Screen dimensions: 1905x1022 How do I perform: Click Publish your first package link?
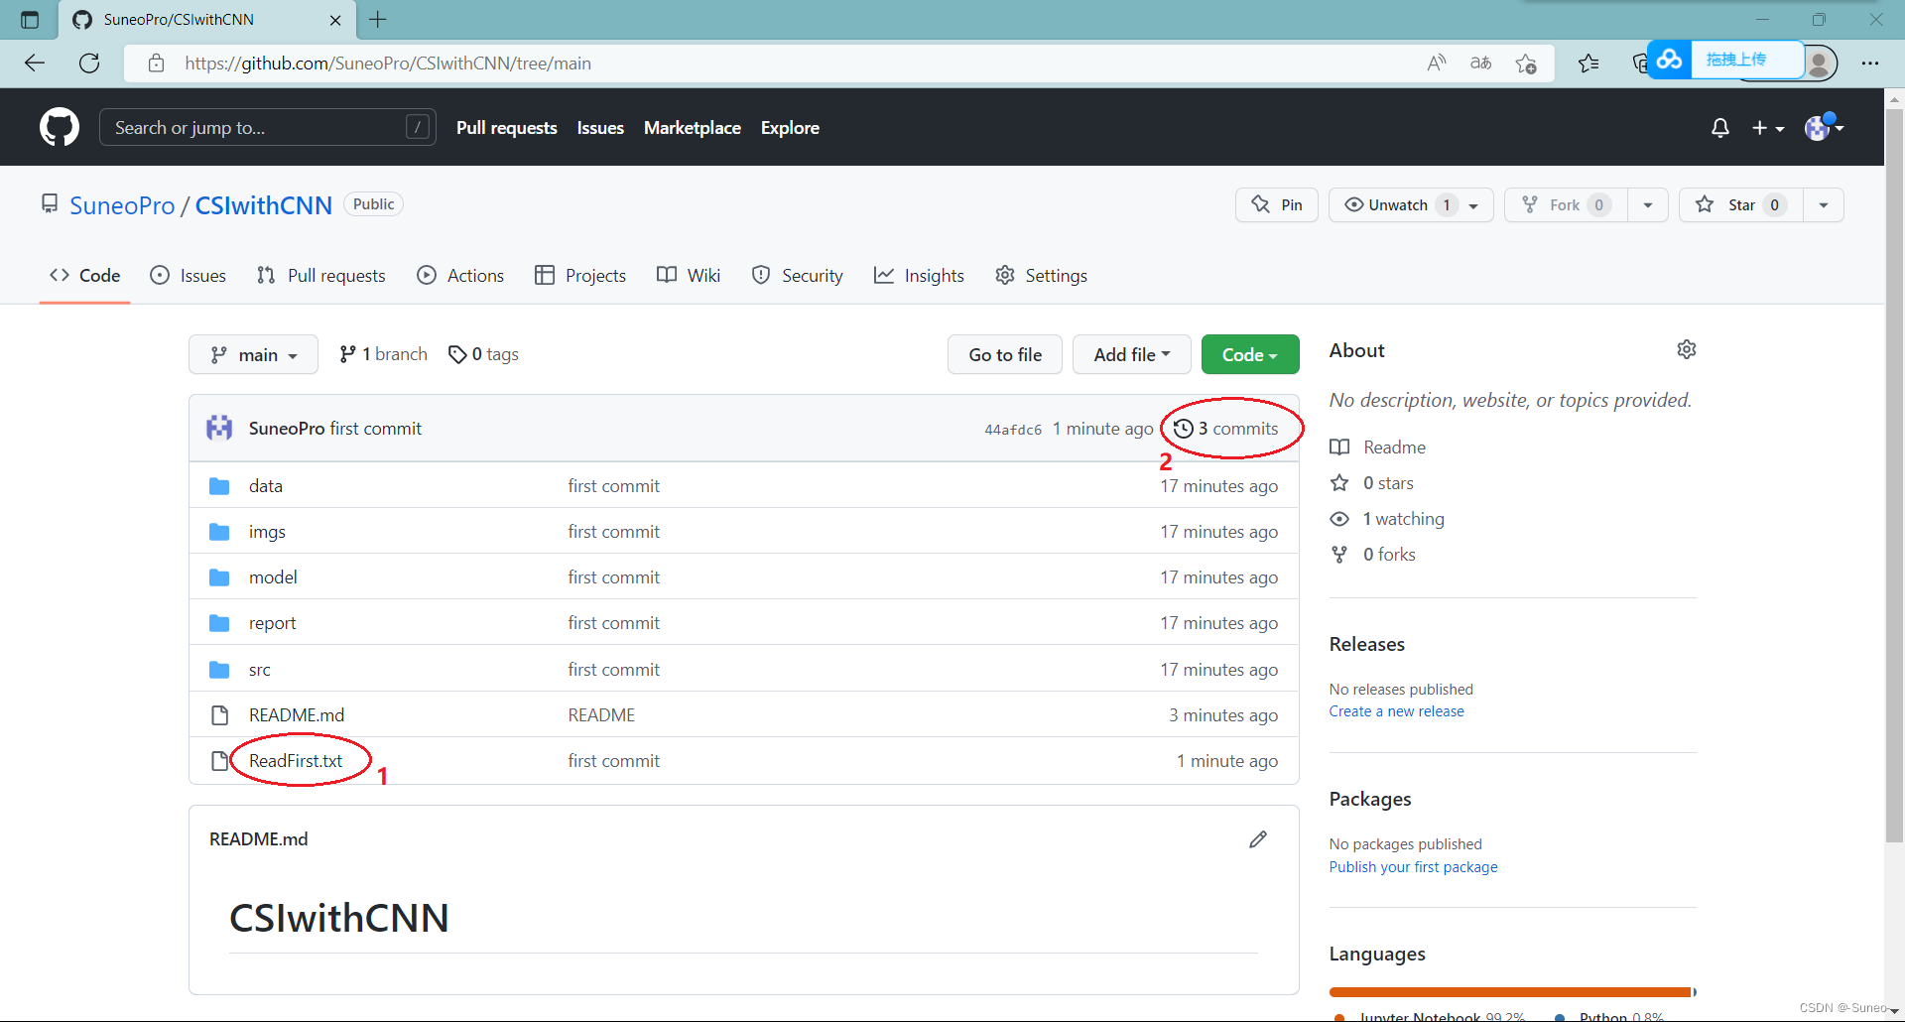(1413, 867)
